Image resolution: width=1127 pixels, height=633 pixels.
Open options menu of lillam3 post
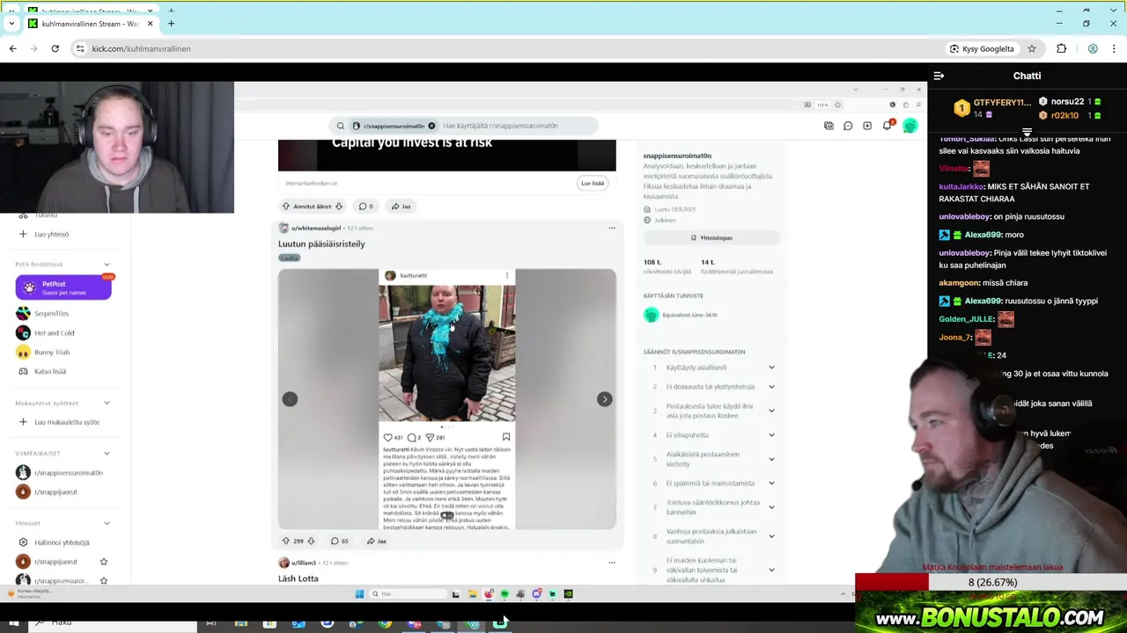click(x=612, y=563)
